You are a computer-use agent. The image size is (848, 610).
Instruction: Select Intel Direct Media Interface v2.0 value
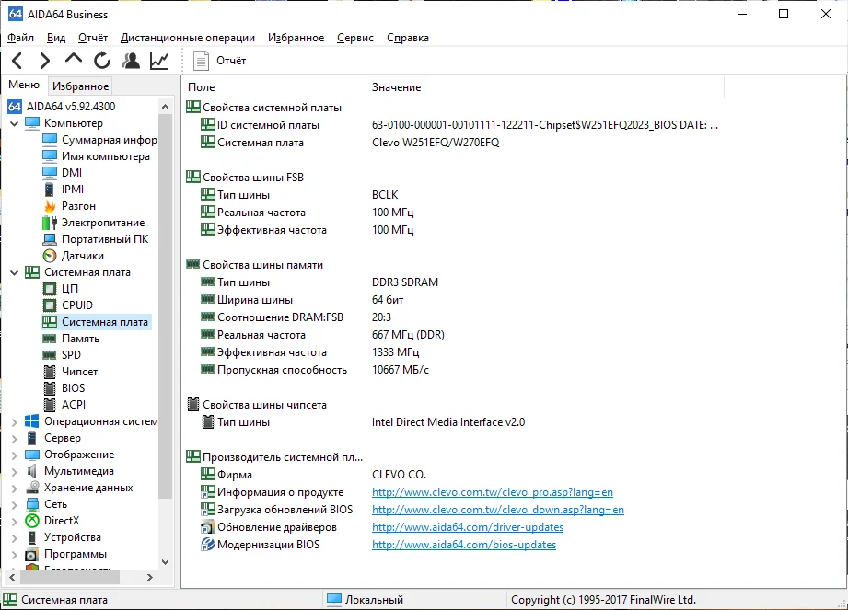pos(447,422)
